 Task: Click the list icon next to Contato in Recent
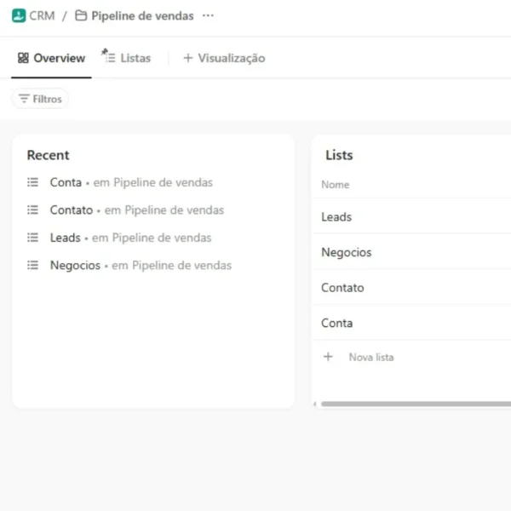(x=33, y=210)
